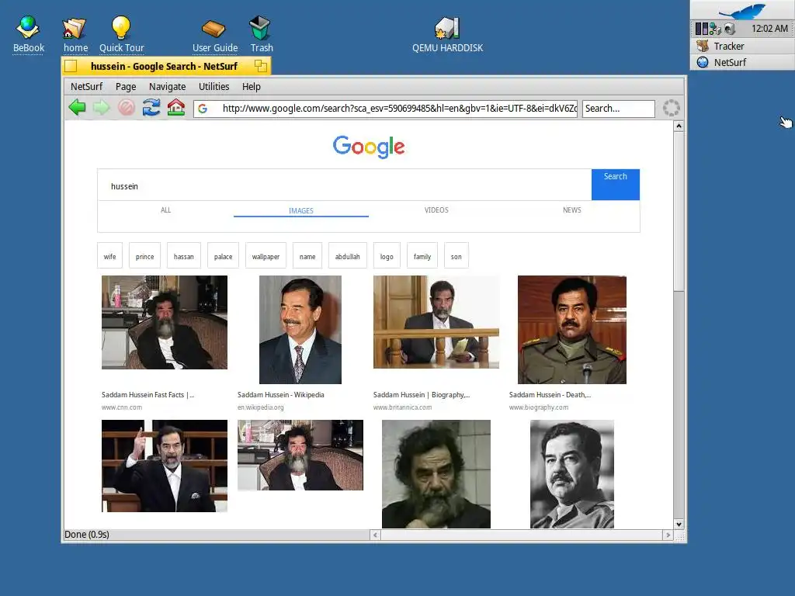Open the Navigate menu
The height and width of the screenshot is (596, 795).
coord(168,87)
